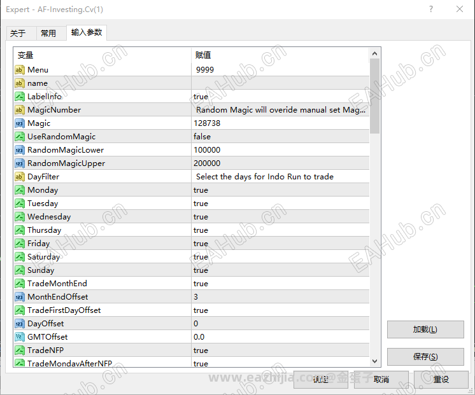The width and height of the screenshot is (475, 395).
Task: Click the 取消 cancel button
Action: [381, 379]
